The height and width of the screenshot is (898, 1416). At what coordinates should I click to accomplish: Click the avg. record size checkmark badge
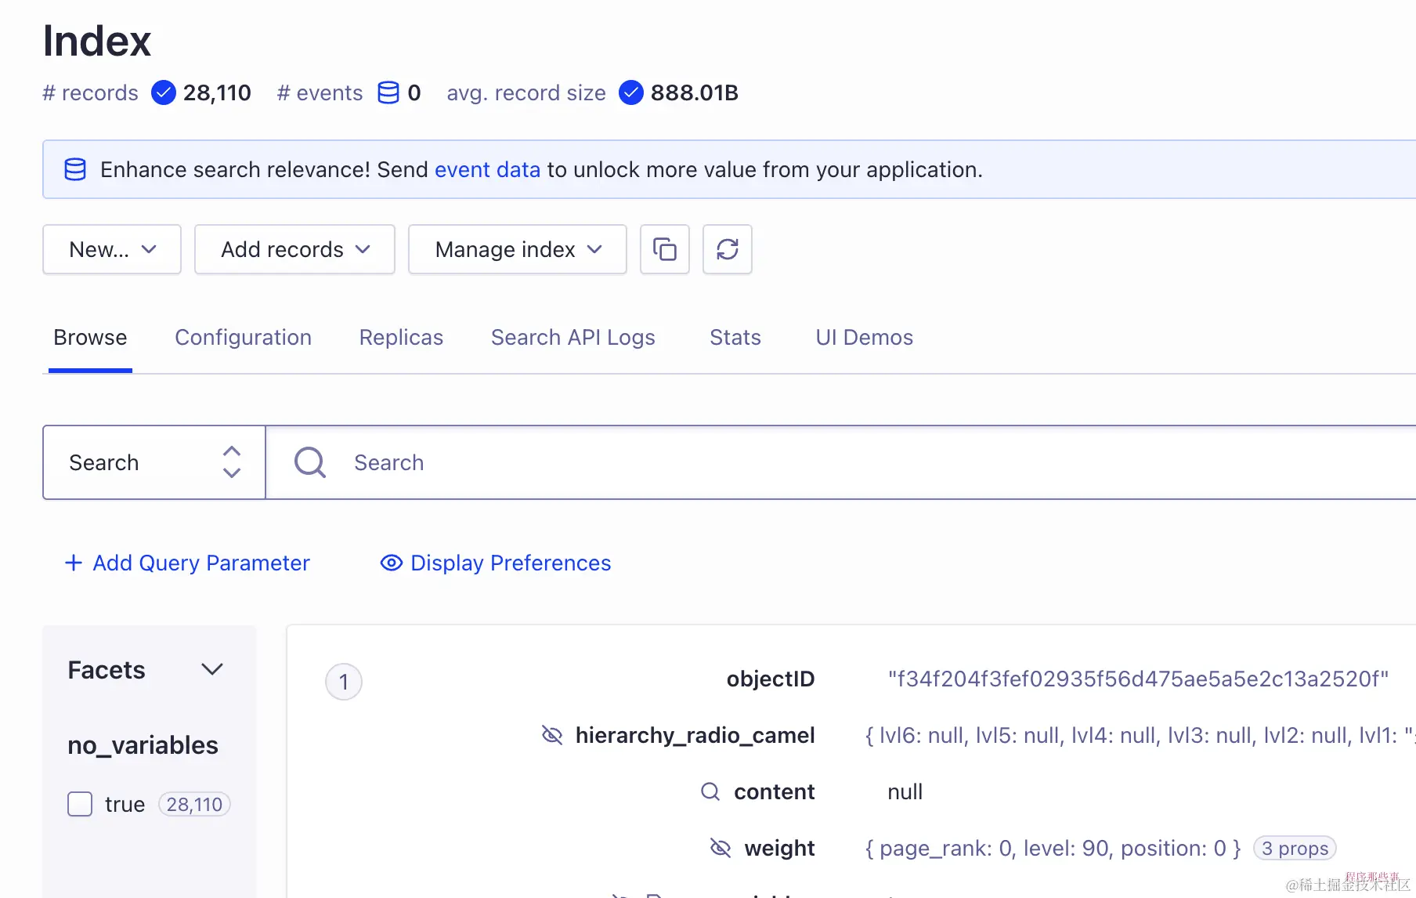[631, 92]
